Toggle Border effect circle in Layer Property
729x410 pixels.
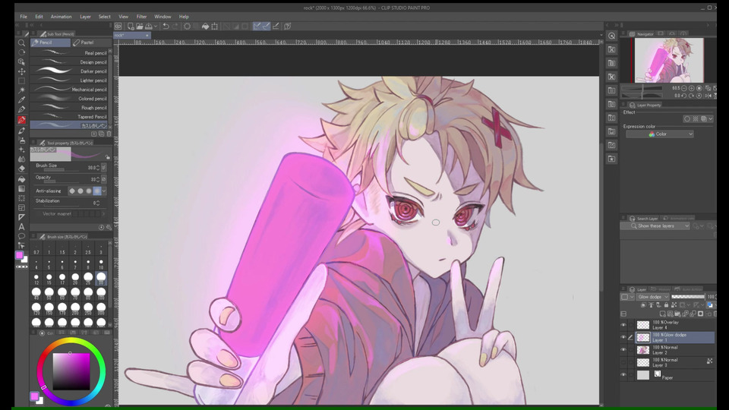pyautogui.click(x=686, y=119)
